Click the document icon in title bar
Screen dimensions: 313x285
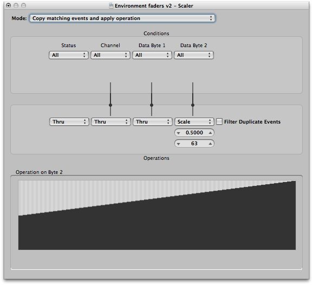(111, 5)
